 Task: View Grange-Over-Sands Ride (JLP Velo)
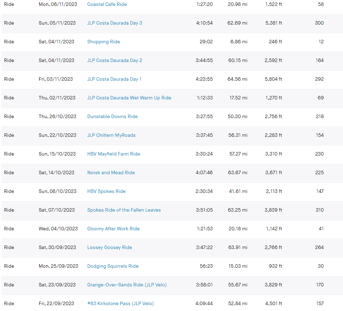[x=127, y=285]
